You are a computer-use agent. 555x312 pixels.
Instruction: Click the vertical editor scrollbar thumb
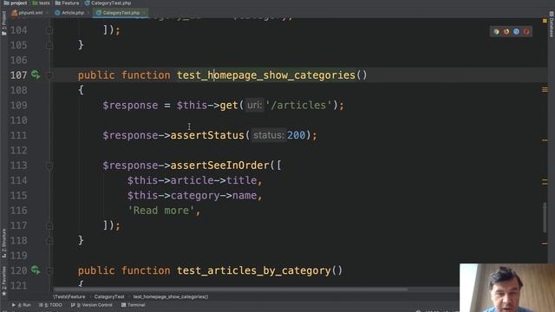pos(545,218)
